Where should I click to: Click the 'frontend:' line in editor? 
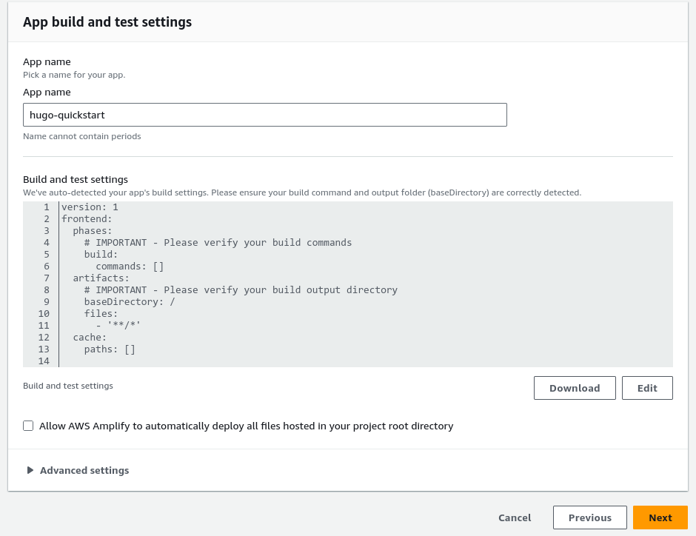pos(87,219)
